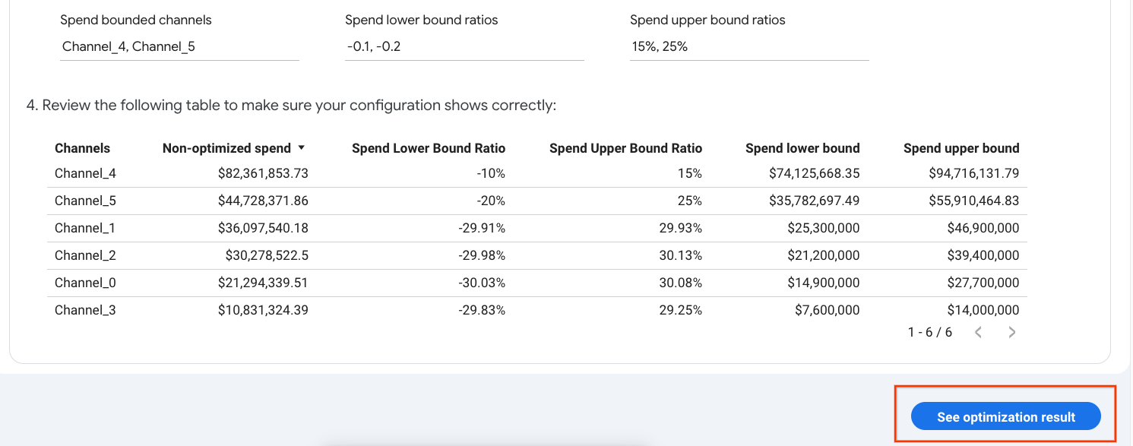Click the sort arrow next to Non-optimized spend
Viewport: 1133px width, 446px height.
coord(301,148)
